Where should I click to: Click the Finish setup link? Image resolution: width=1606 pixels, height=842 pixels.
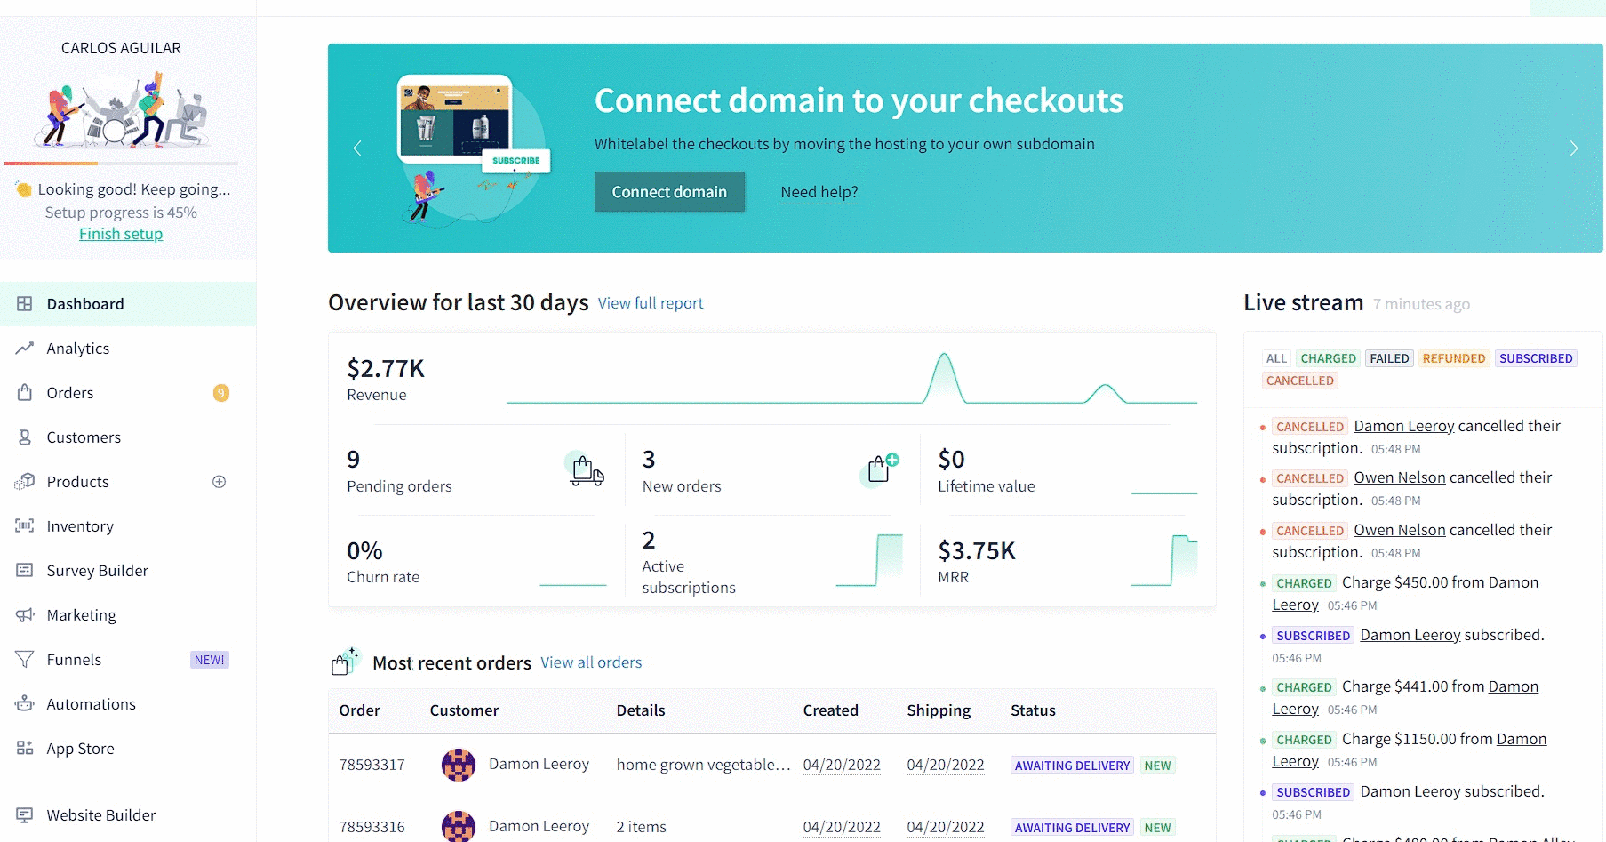pos(121,234)
